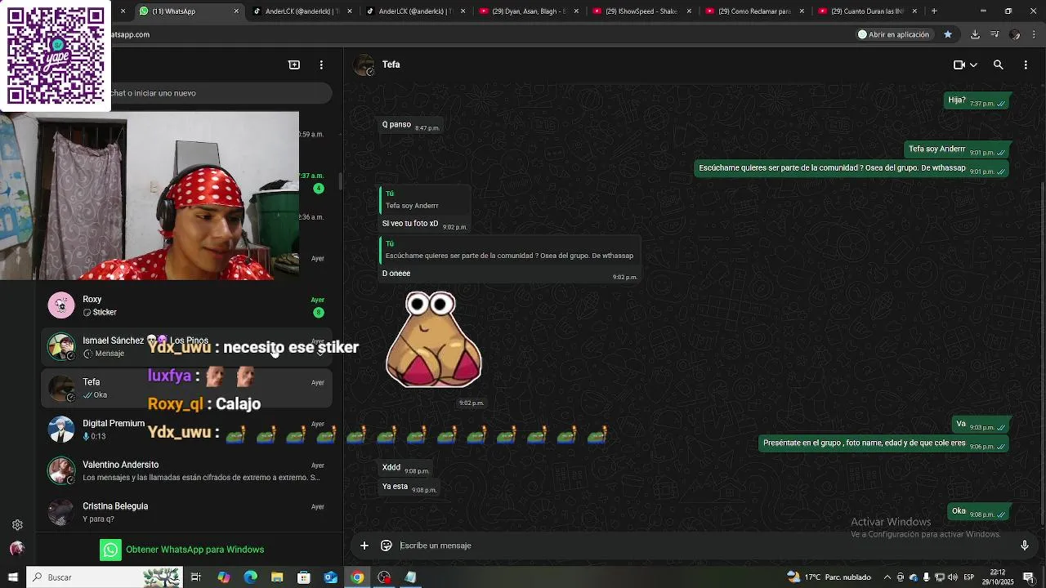Open the emoji and sticker picker
Screen dimensions: 1046x588
click(x=387, y=546)
